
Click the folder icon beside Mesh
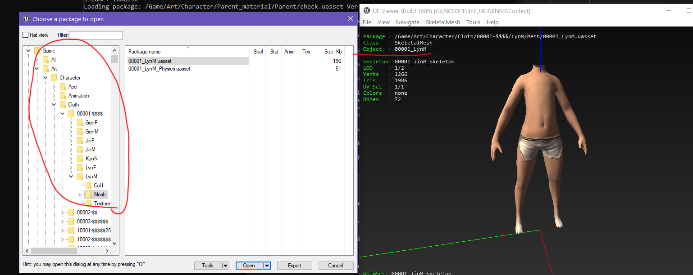click(88, 195)
